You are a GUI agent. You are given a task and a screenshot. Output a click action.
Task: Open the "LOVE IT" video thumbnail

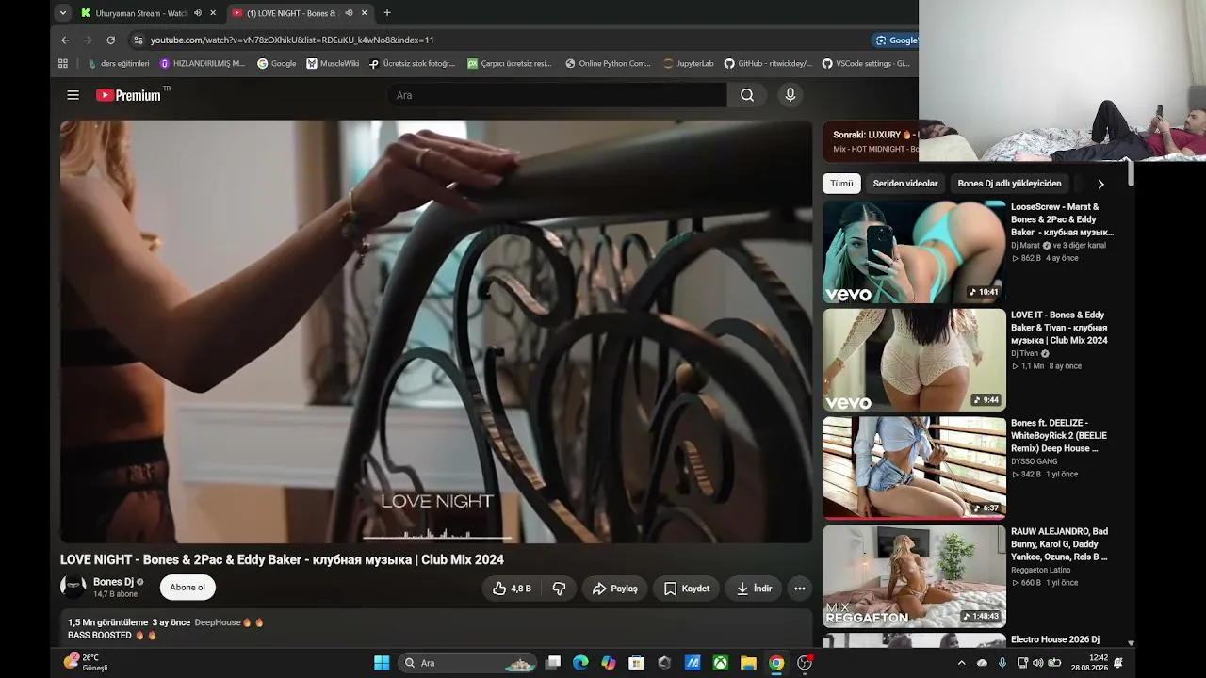(914, 360)
